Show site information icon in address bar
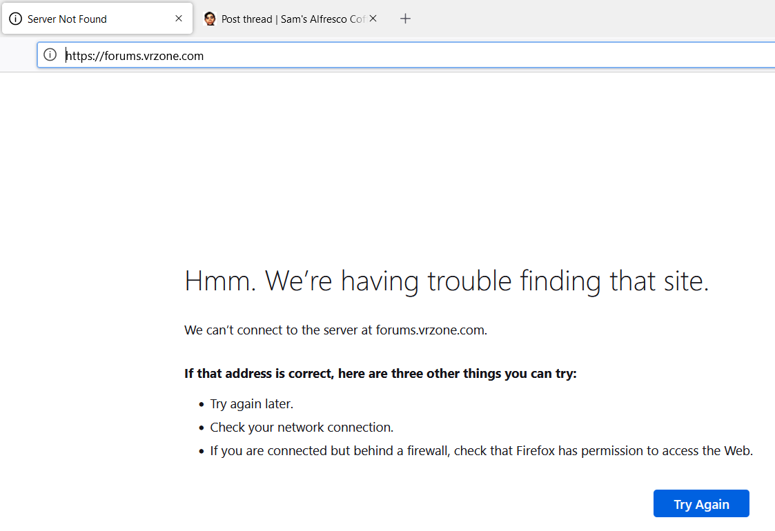The height and width of the screenshot is (531, 775). (50, 55)
